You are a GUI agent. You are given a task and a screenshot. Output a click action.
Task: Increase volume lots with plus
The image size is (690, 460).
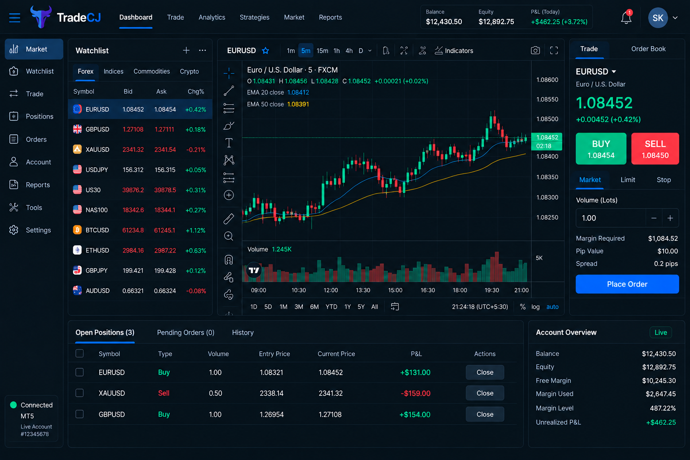point(670,218)
